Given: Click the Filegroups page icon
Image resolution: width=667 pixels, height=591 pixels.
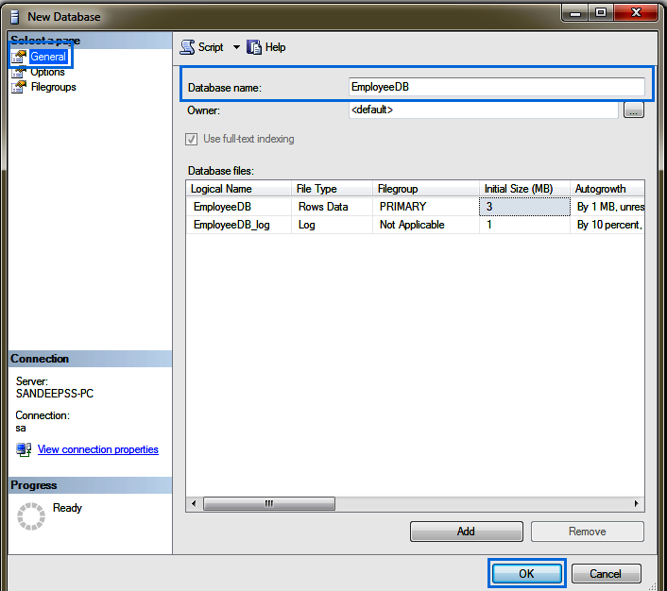Looking at the screenshot, I should 19,87.
